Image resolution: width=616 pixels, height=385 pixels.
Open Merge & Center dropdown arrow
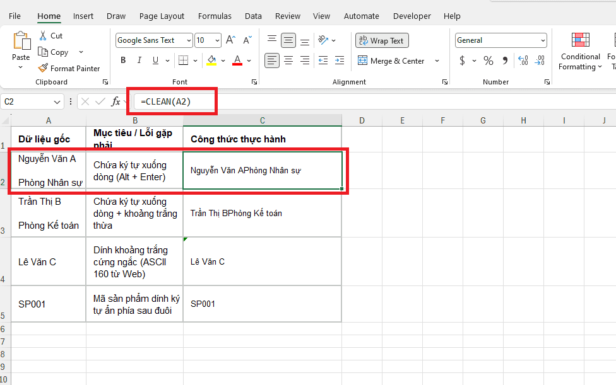coord(437,60)
